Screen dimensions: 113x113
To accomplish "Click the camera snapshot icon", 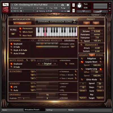I will (62, 5).
